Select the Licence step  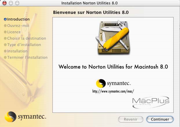(x=12, y=32)
